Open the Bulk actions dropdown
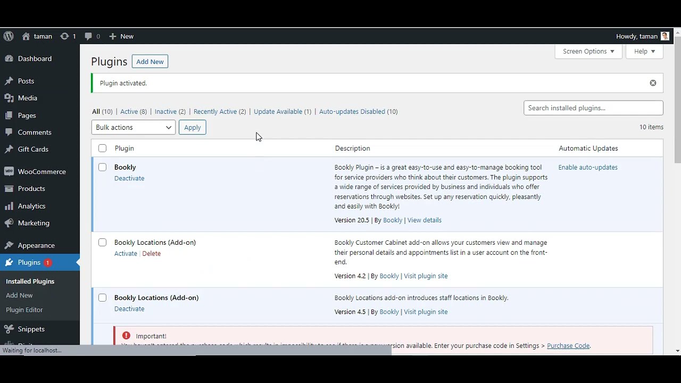This screenshot has height=383, width=681. tap(134, 128)
